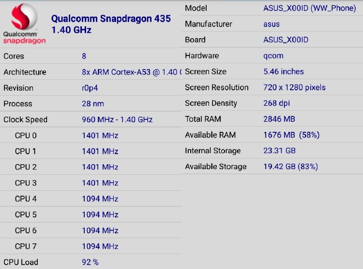This screenshot has width=363, height=269.
Task: Click the Qualcomm Snapdragon logo
Action: pyautogui.click(x=24, y=24)
